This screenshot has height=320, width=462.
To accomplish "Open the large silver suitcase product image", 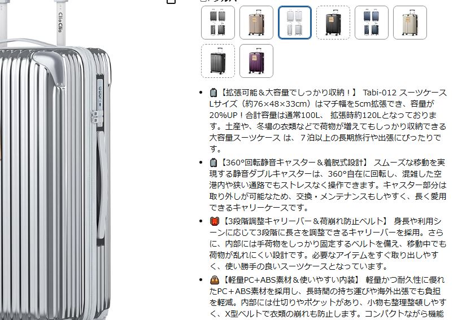I will click(55, 160).
